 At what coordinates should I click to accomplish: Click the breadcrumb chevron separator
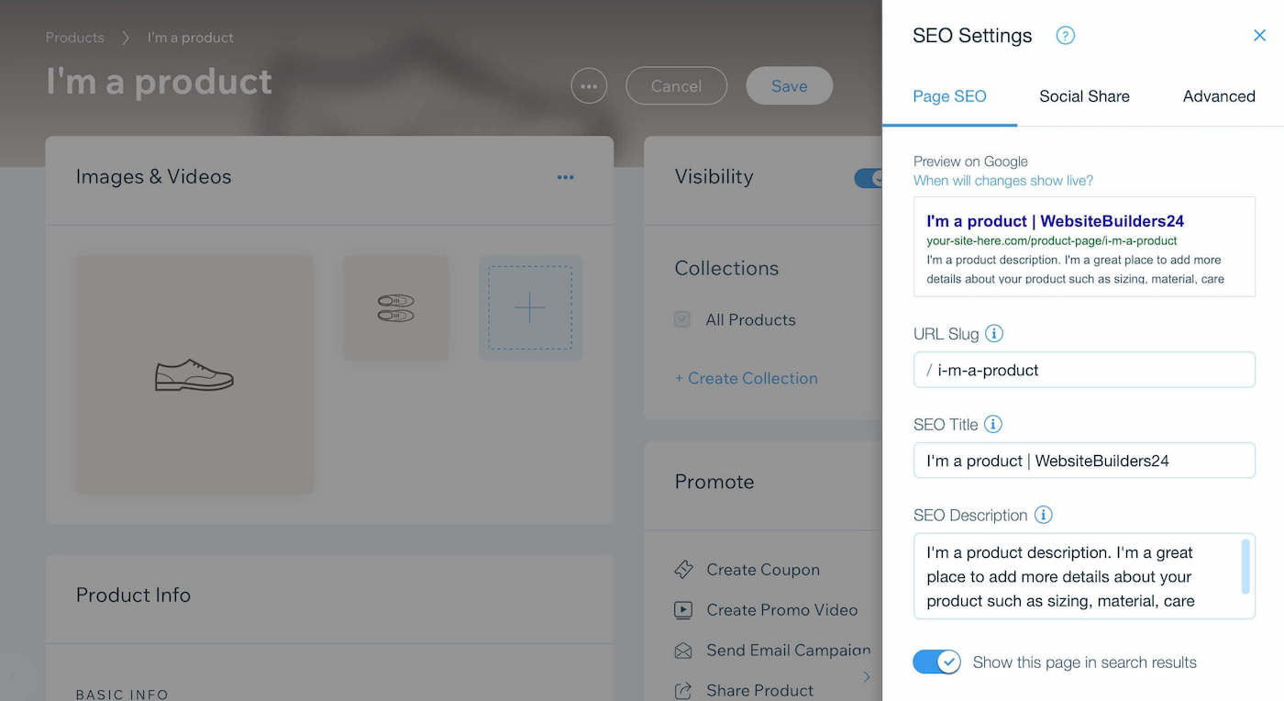pyautogui.click(x=126, y=38)
